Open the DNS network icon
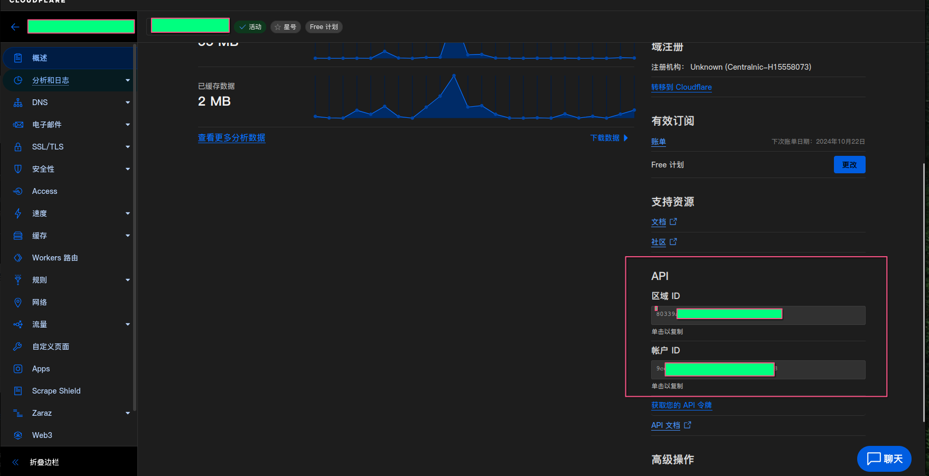 (18, 102)
